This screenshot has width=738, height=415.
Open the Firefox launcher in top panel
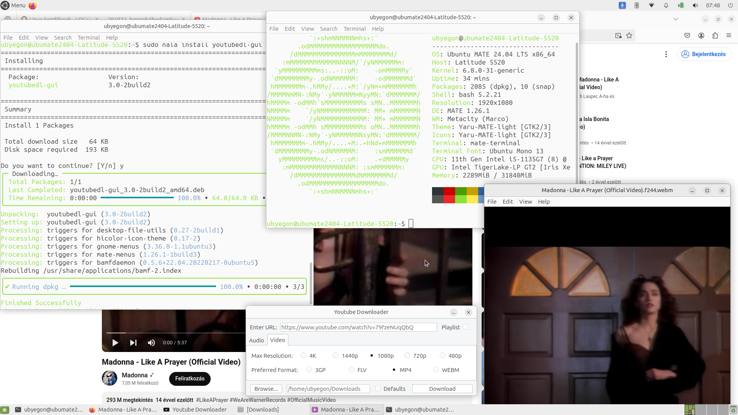coord(33,5)
